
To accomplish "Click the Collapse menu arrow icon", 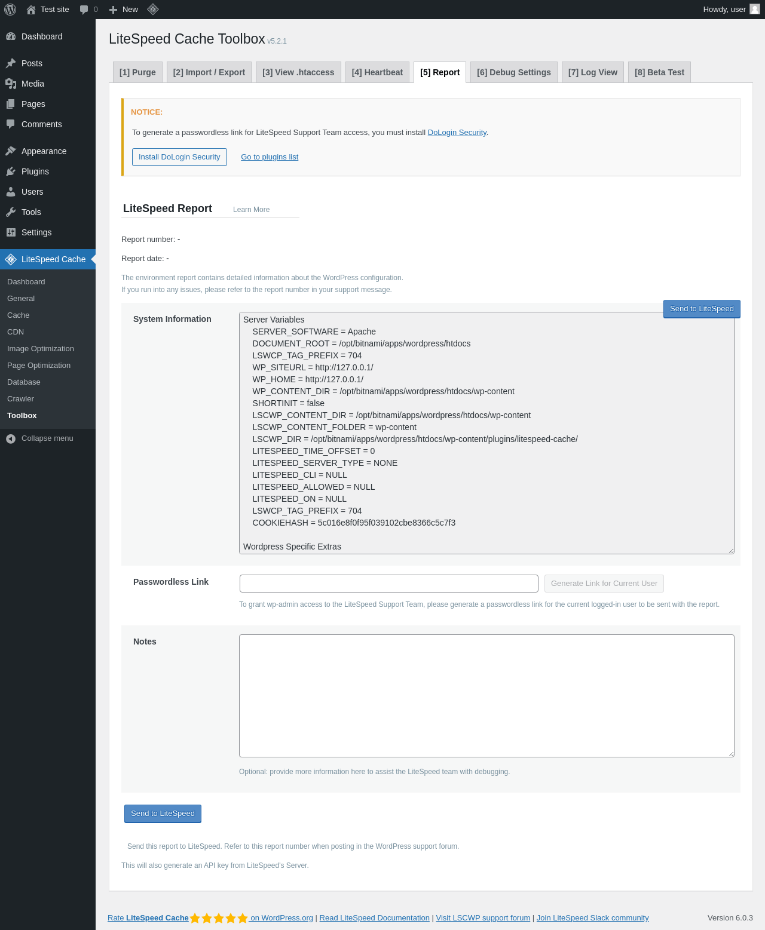I will coord(11,438).
